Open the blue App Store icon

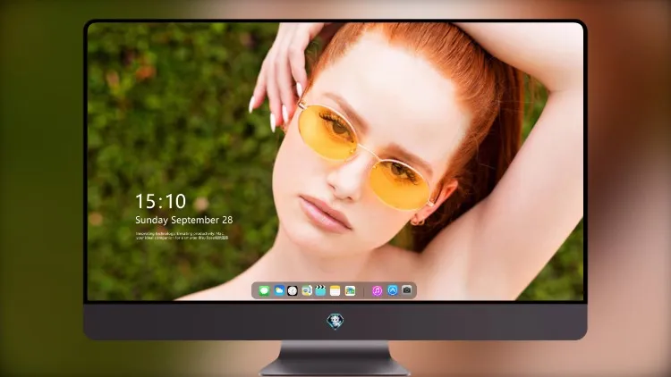(x=393, y=290)
